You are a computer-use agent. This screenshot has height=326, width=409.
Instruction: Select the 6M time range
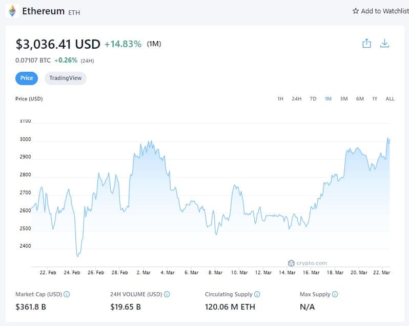click(360, 98)
